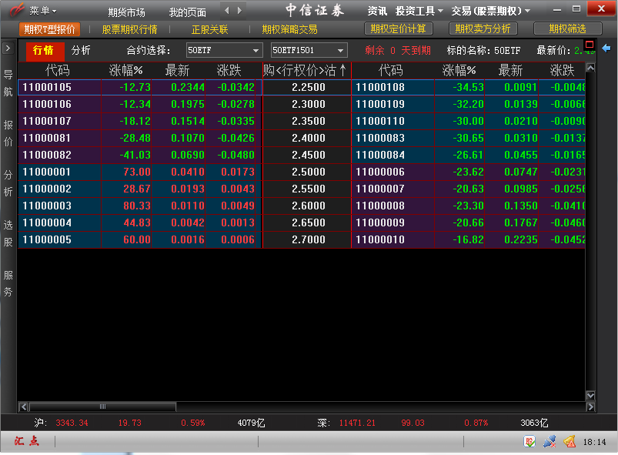Image resolution: width=618 pixels, height=455 pixels.
Task: Click the alert bell icon in status bar
Action: point(570,442)
